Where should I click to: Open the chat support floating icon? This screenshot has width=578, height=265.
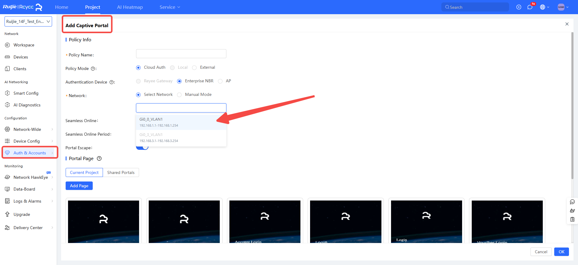click(x=572, y=202)
